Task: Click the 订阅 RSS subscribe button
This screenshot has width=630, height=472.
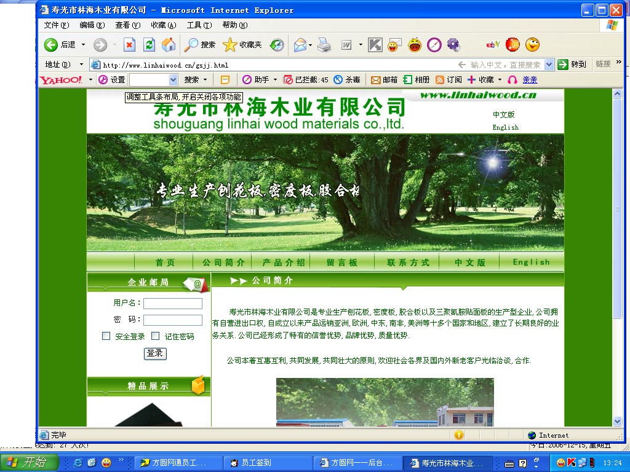Action: tap(449, 80)
